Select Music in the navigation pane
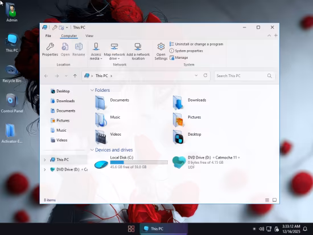The width and height of the screenshot is (313, 235). pos(58,130)
